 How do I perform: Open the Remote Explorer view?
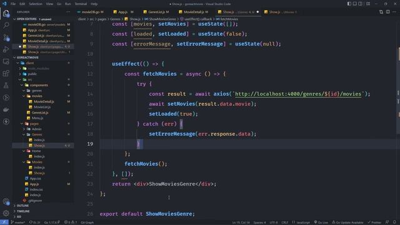[6, 61]
